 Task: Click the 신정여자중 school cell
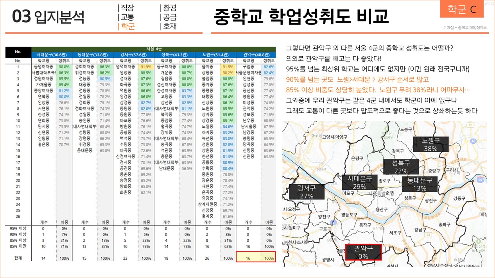tap(125, 157)
